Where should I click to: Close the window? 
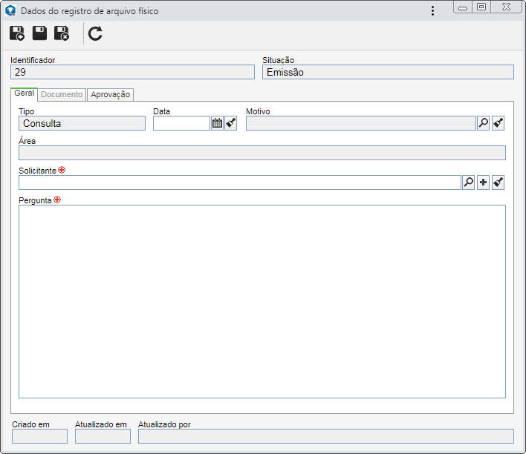506,7
